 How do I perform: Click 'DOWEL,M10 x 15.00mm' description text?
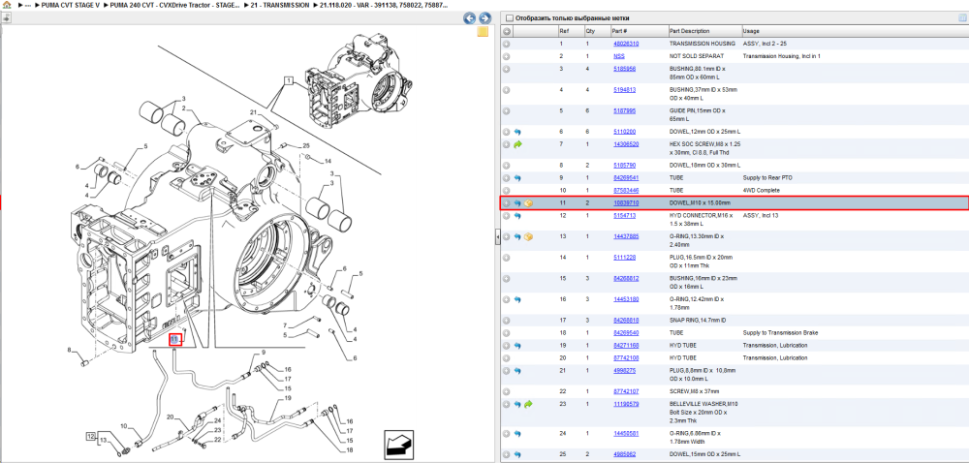tap(701, 203)
